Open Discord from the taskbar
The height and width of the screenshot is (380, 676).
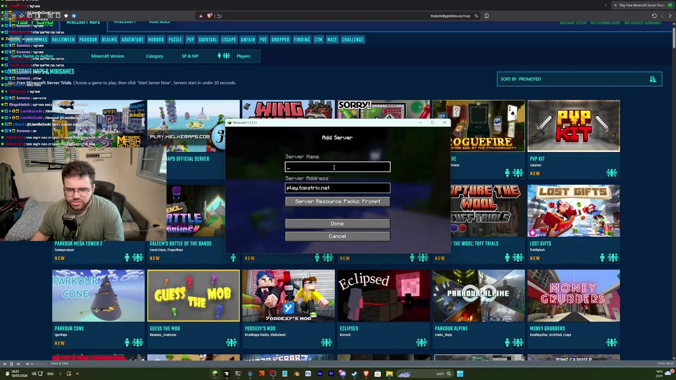coord(342,374)
